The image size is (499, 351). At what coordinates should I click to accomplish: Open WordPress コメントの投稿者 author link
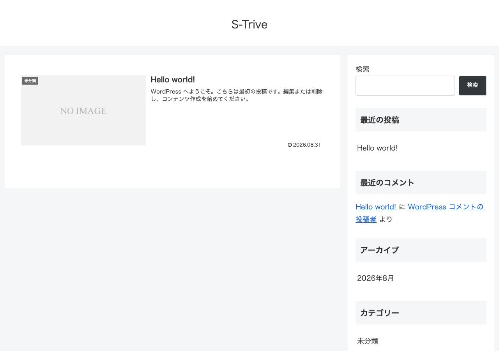419,213
